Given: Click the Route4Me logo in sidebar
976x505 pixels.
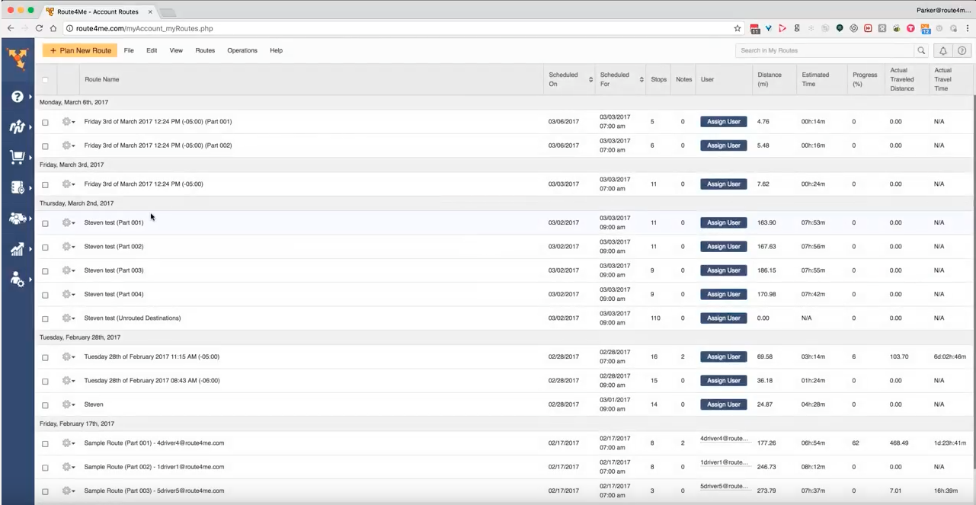Looking at the screenshot, I should [16, 58].
